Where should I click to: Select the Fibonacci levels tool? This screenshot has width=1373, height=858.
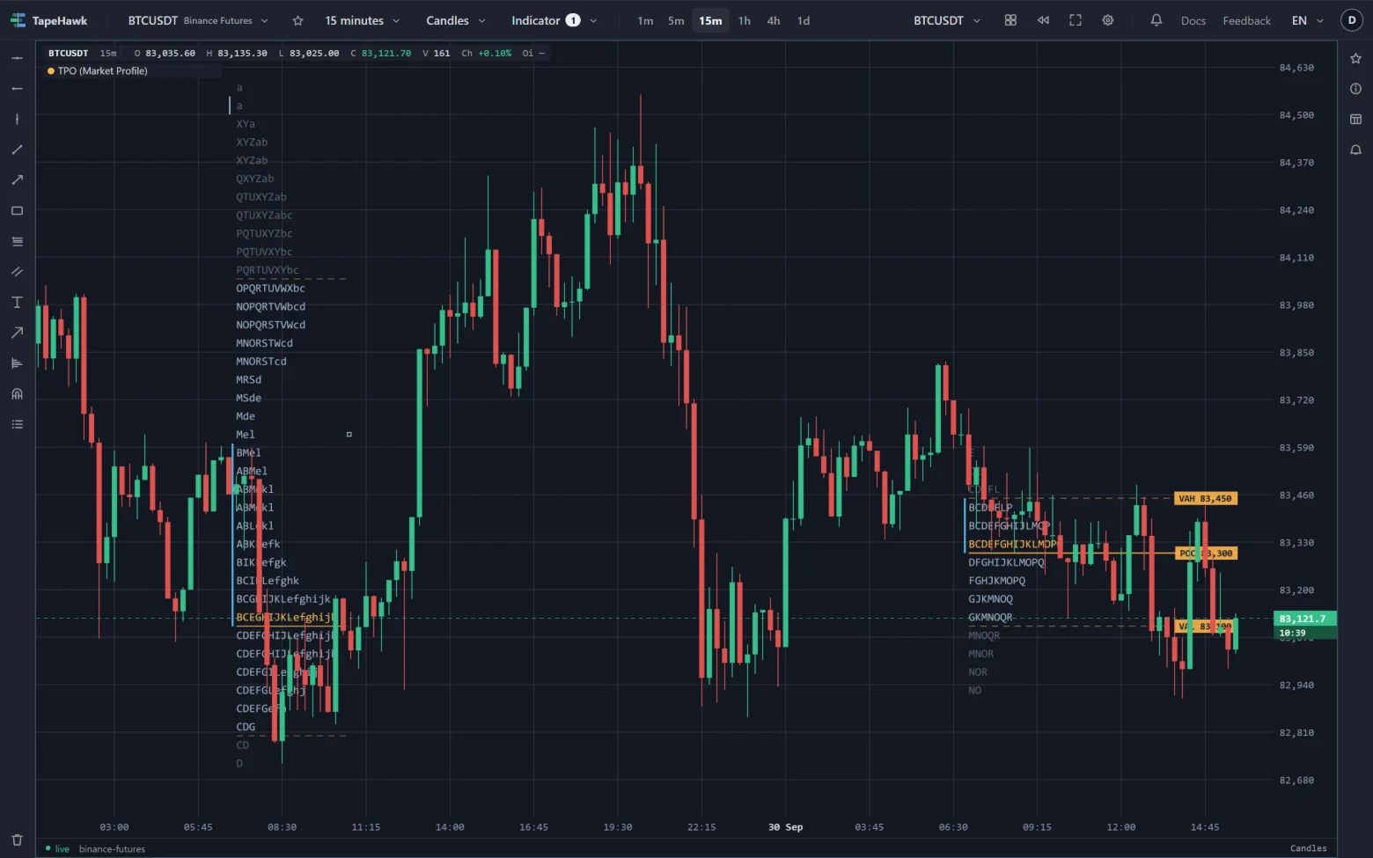[17, 241]
